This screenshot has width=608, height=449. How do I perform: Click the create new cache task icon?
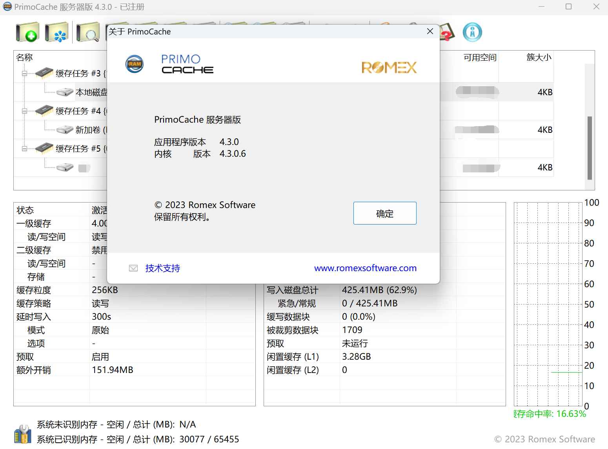(27, 32)
